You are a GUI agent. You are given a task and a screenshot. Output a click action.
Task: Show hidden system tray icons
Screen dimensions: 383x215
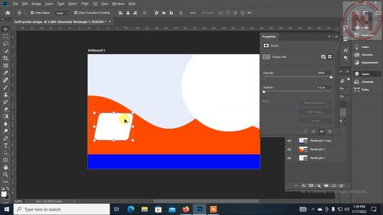313,209
